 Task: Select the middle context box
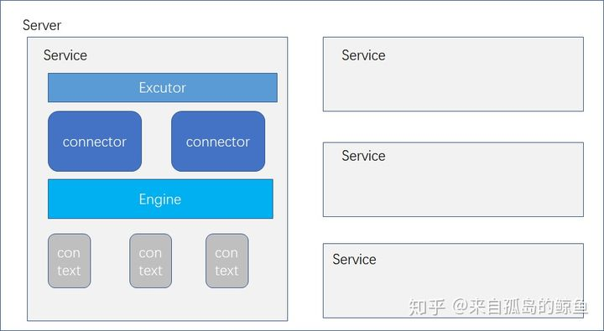(151, 261)
